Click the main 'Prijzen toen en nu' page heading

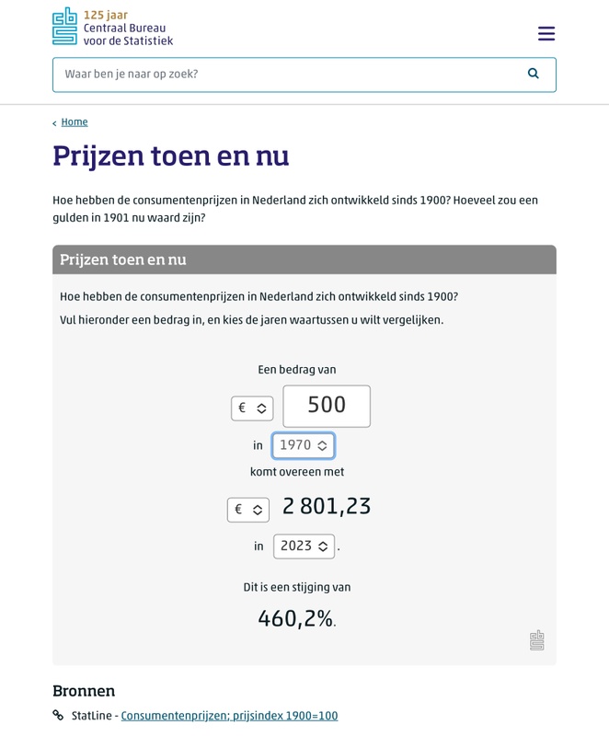point(171,156)
